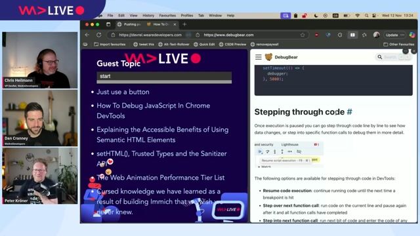Open the View menu
The height and width of the screenshot is (236, 420).
tap(133, 16)
